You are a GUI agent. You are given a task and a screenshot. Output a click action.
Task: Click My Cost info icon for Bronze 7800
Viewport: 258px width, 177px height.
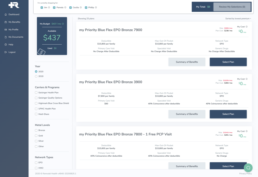[247, 131]
